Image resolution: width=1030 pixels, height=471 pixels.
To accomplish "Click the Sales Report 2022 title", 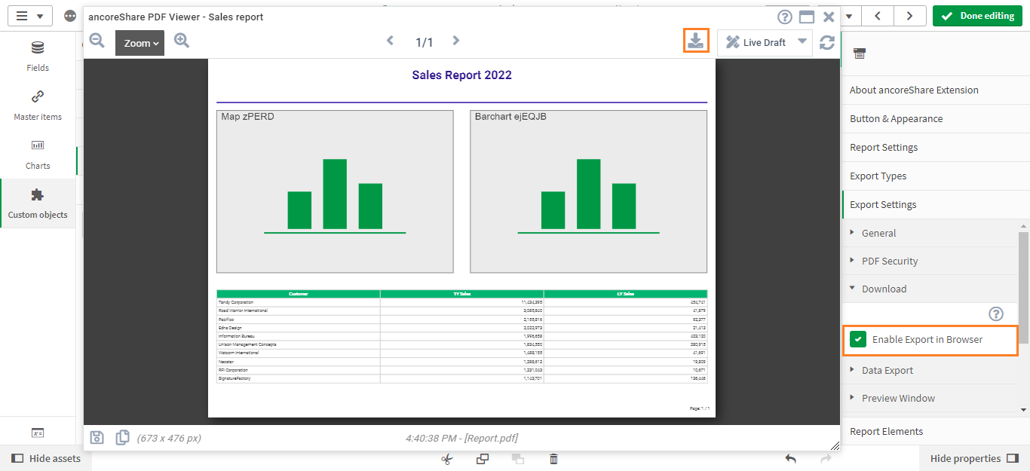I will point(461,75).
